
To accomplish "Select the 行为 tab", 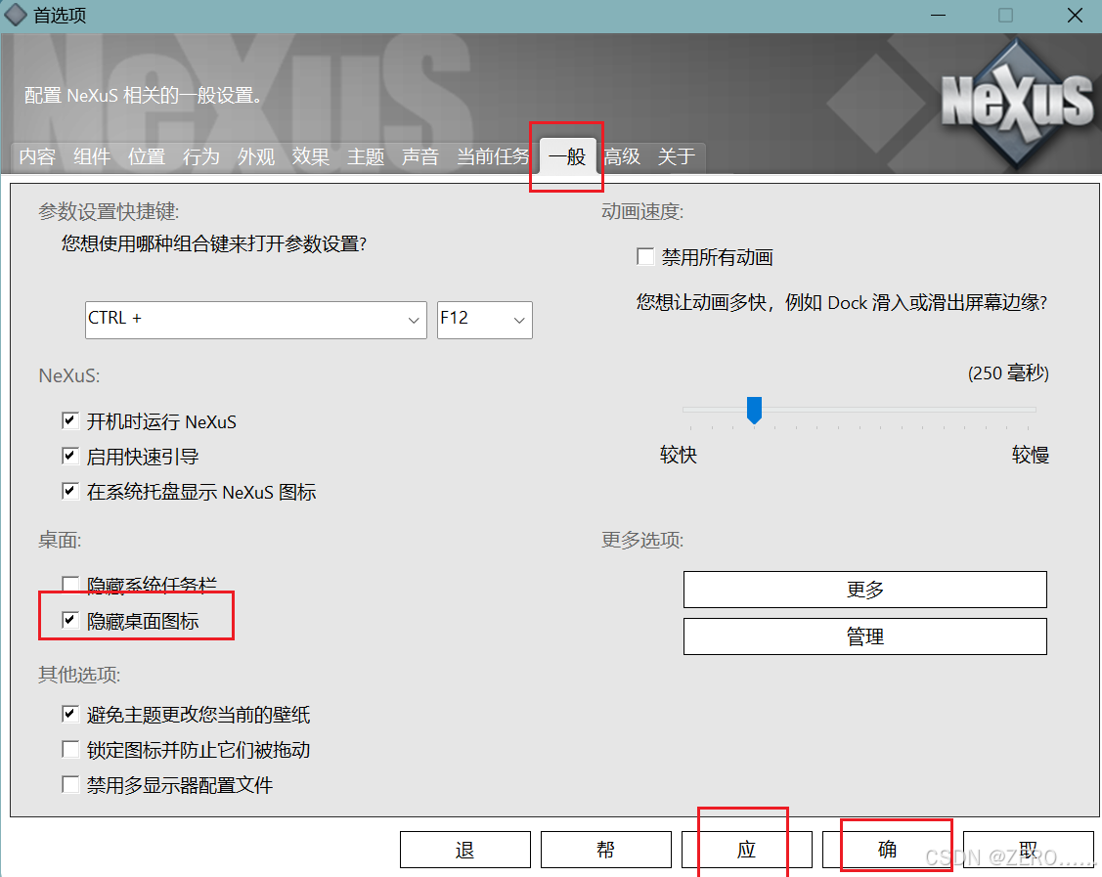I will (x=201, y=156).
